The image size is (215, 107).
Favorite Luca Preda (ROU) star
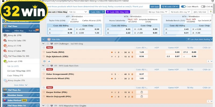point(44,52)
